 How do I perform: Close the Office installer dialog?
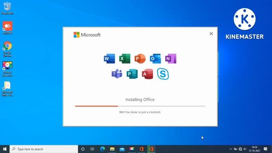click(211, 34)
